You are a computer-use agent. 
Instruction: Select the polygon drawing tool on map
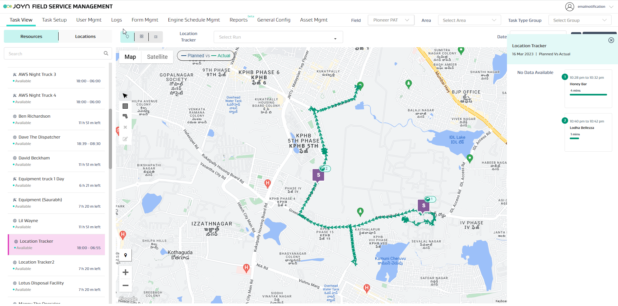(x=125, y=116)
